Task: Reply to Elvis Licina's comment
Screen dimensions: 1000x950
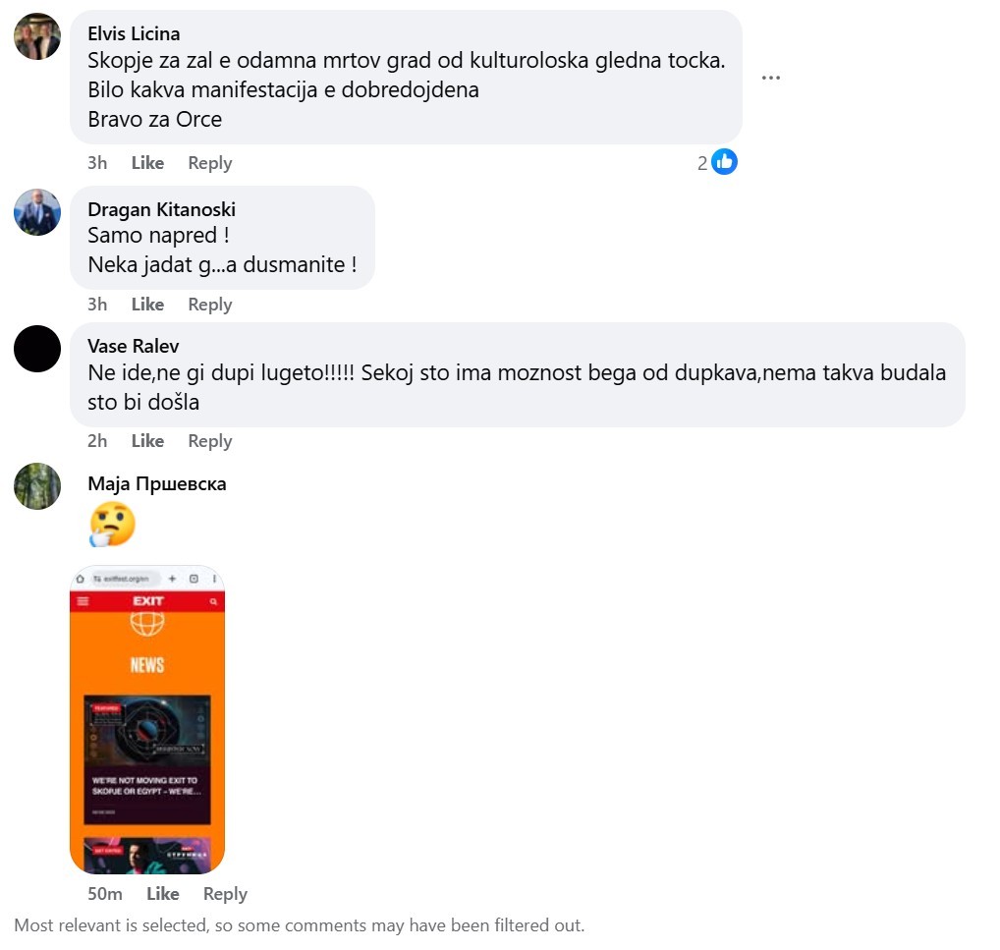Action: (210, 163)
